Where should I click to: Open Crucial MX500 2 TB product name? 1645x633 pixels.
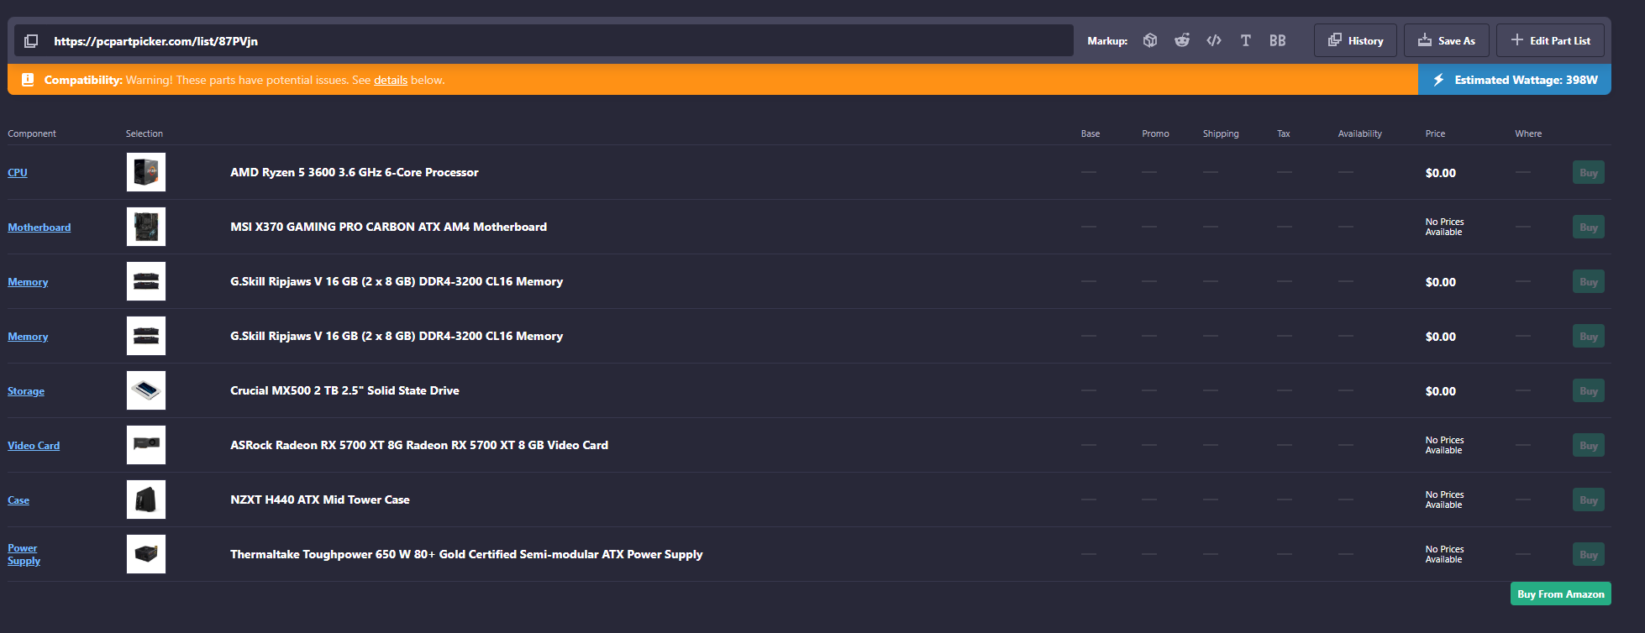345,390
